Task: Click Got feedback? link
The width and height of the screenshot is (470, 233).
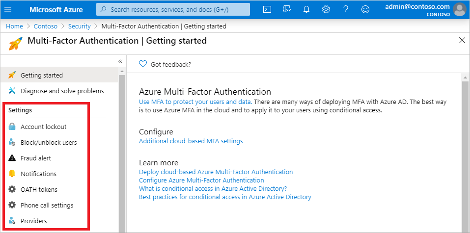Action: pyautogui.click(x=171, y=64)
